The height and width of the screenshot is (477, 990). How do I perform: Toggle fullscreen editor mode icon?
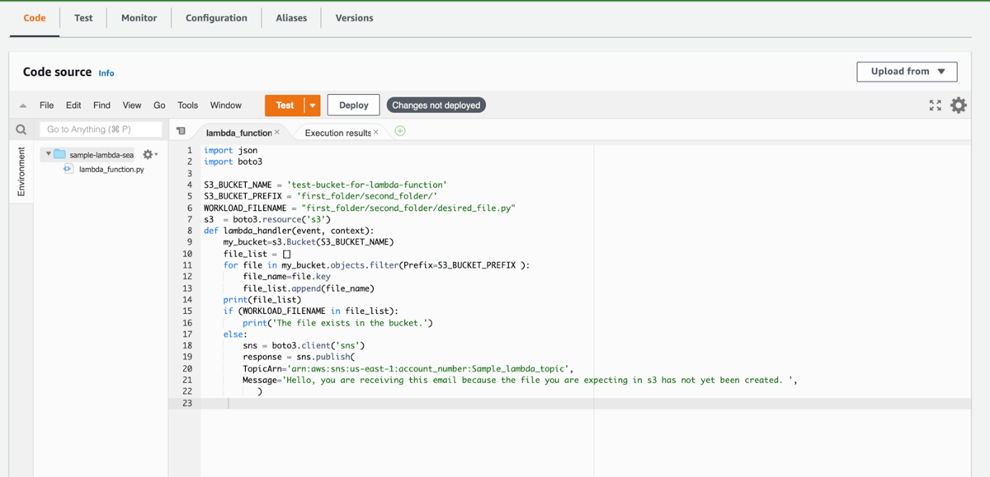[x=935, y=105]
